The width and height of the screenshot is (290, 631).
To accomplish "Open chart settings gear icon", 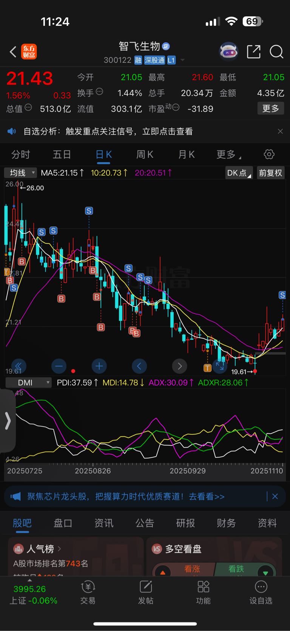I will [269, 154].
